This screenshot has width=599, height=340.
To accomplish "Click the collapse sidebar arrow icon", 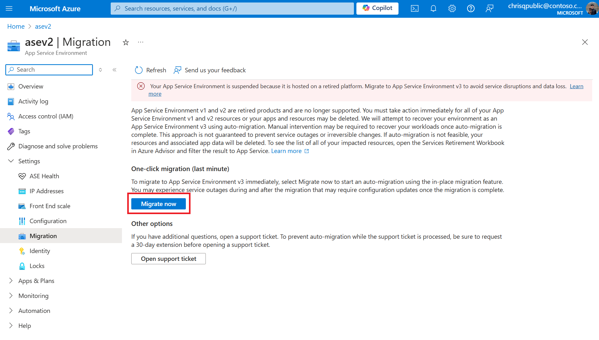I will [114, 69].
